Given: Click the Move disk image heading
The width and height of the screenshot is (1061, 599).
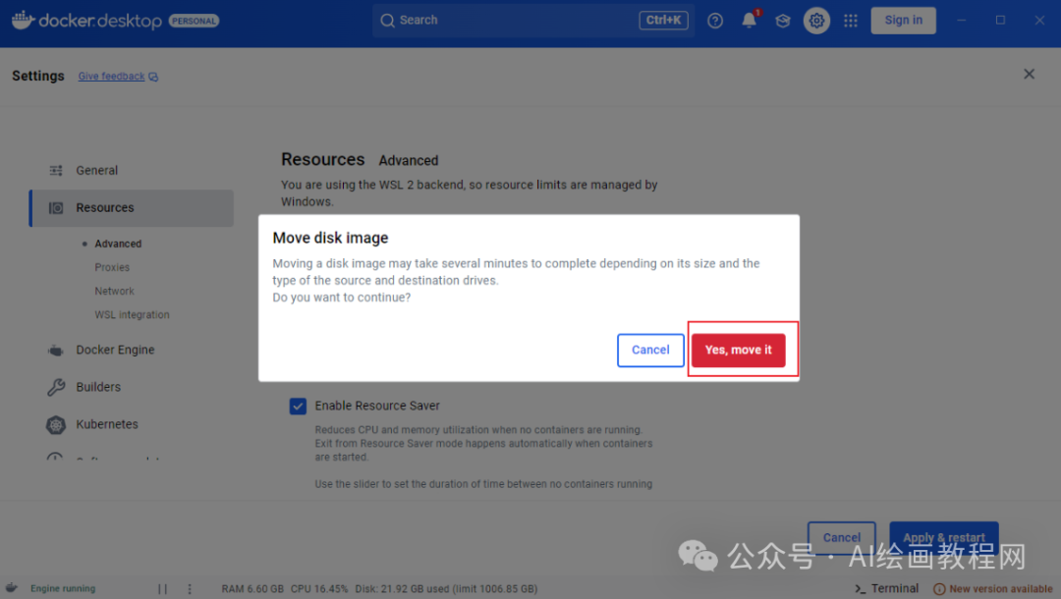Looking at the screenshot, I should point(330,238).
